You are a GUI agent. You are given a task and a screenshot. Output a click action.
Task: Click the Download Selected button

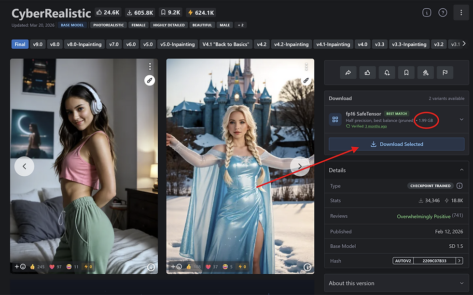coord(396,144)
